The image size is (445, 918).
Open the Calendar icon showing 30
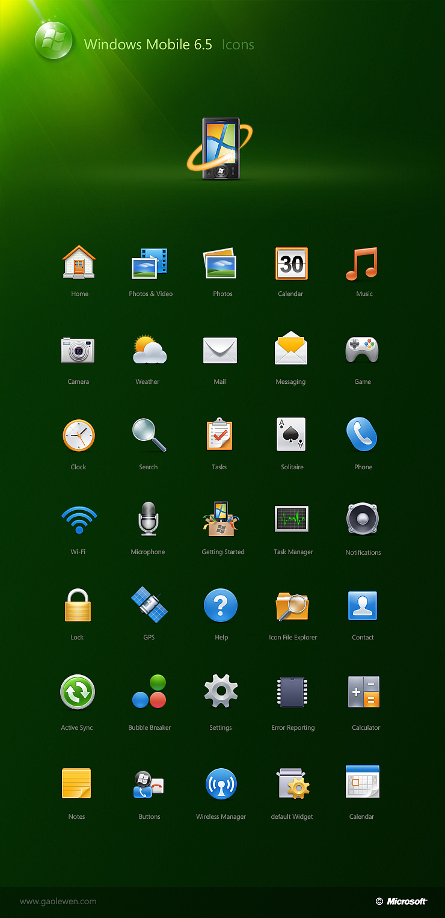[292, 263]
